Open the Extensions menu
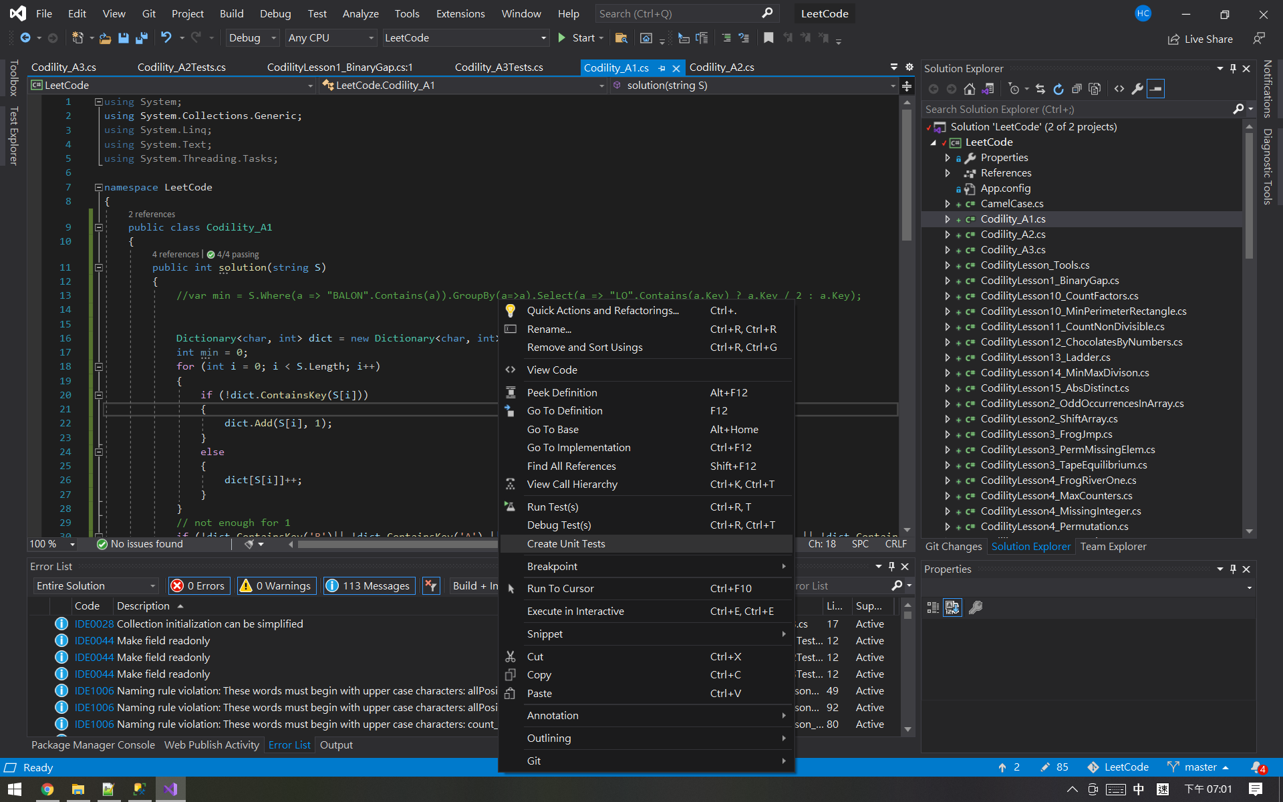1283x802 pixels. coord(460,13)
